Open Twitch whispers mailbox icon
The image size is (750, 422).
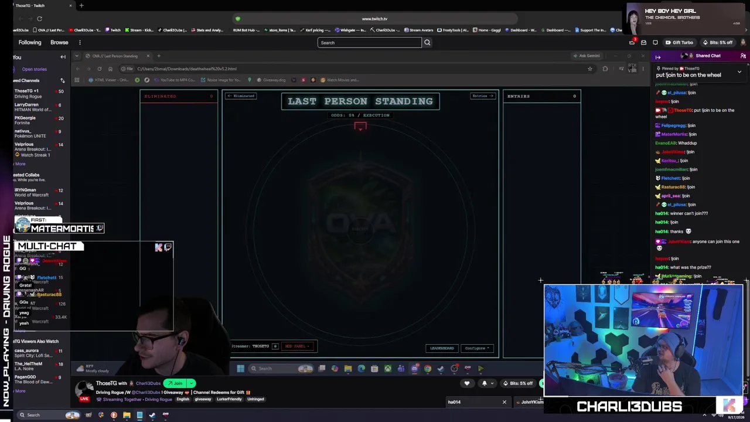coord(643,42)
